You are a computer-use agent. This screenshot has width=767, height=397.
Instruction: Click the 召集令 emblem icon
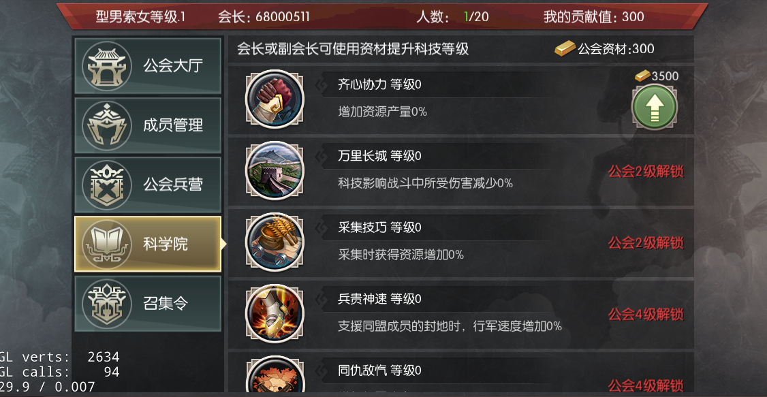(107, 304)
